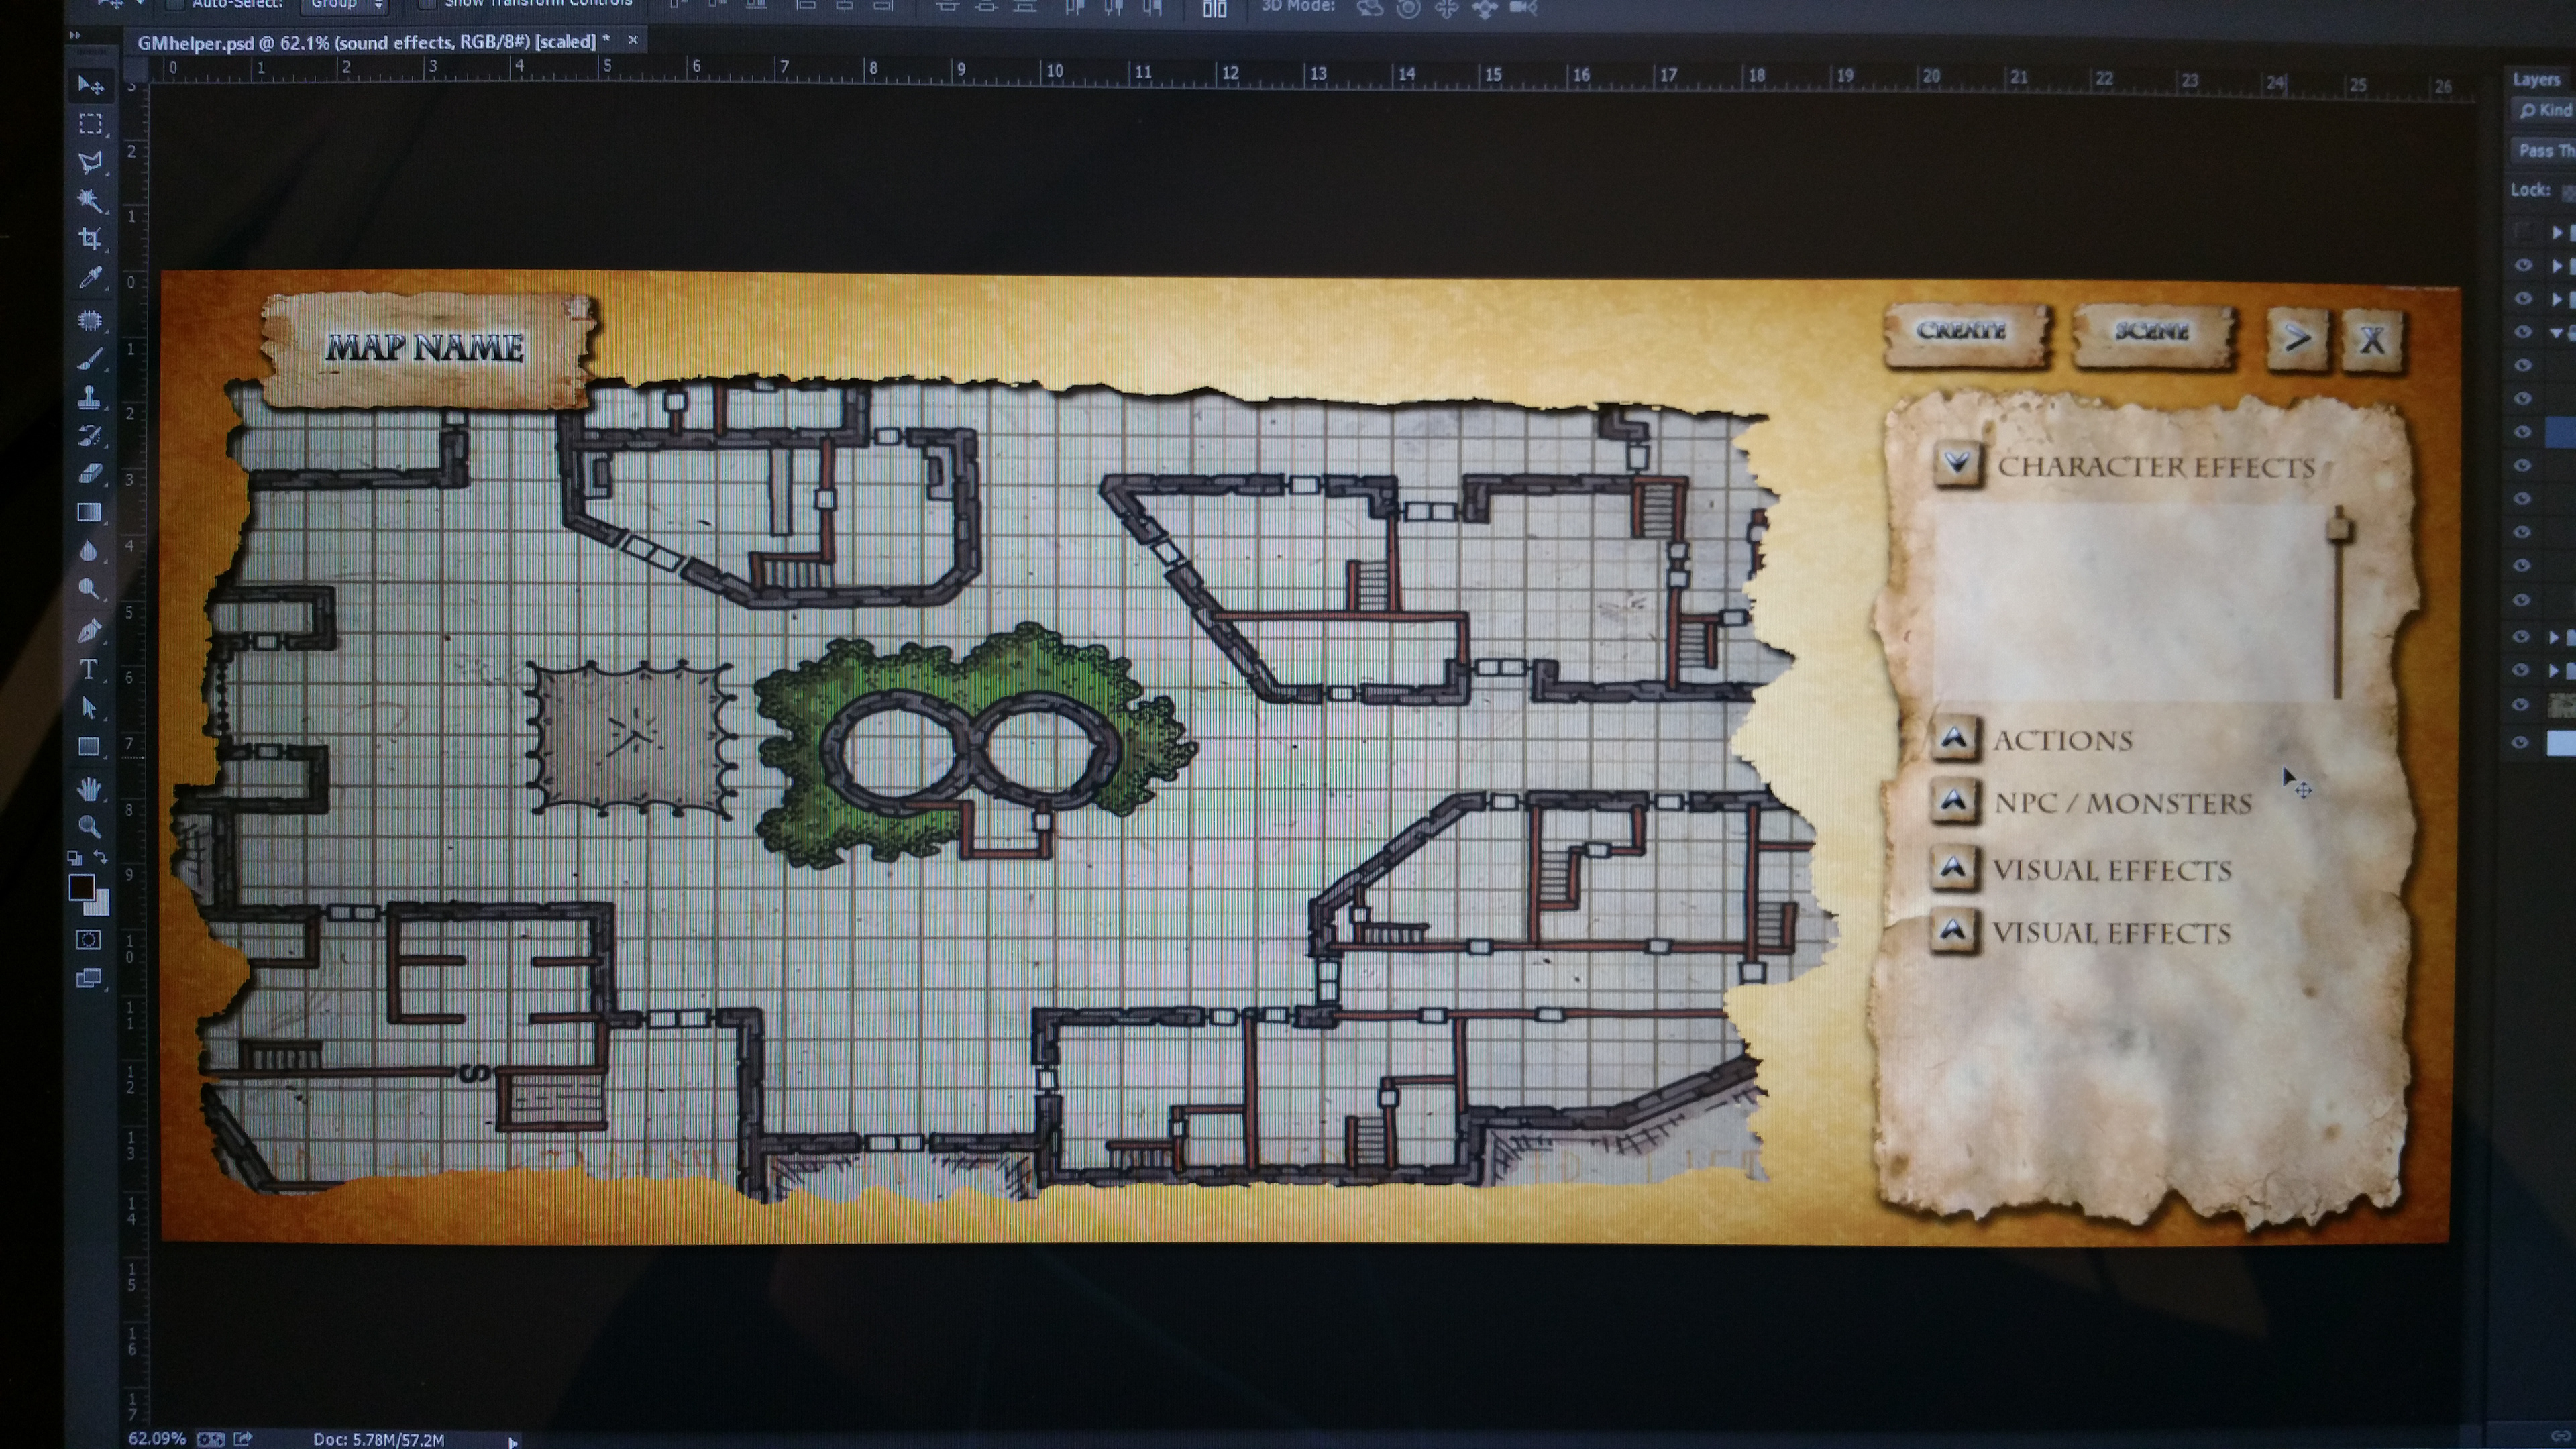
Task: Swap foreground and background colors
Action: (101, 857)
